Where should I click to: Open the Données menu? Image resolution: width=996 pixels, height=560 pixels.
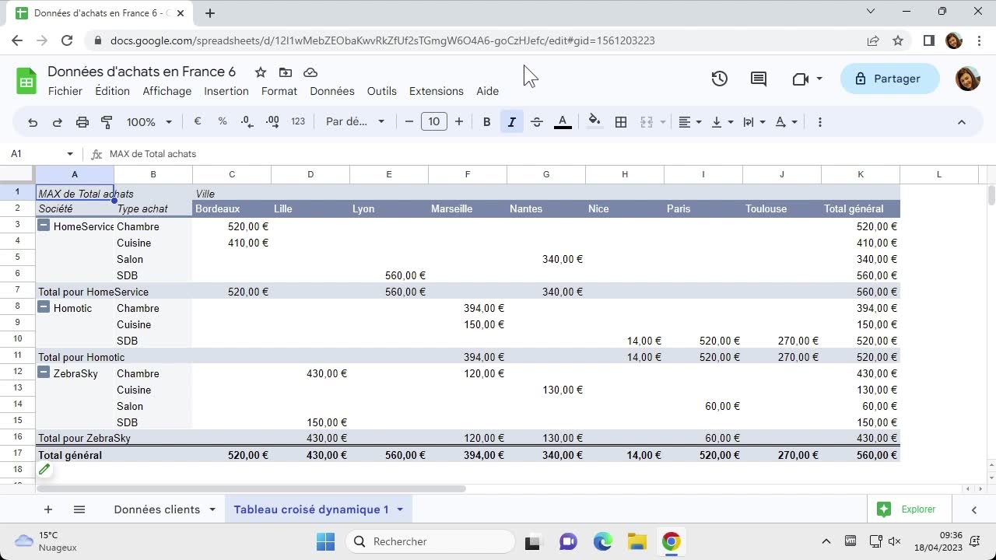331,91
